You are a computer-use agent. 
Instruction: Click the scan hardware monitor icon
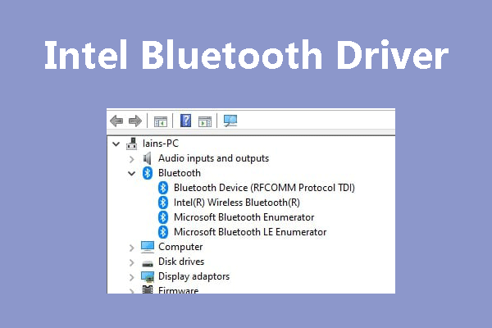(230, 121)
